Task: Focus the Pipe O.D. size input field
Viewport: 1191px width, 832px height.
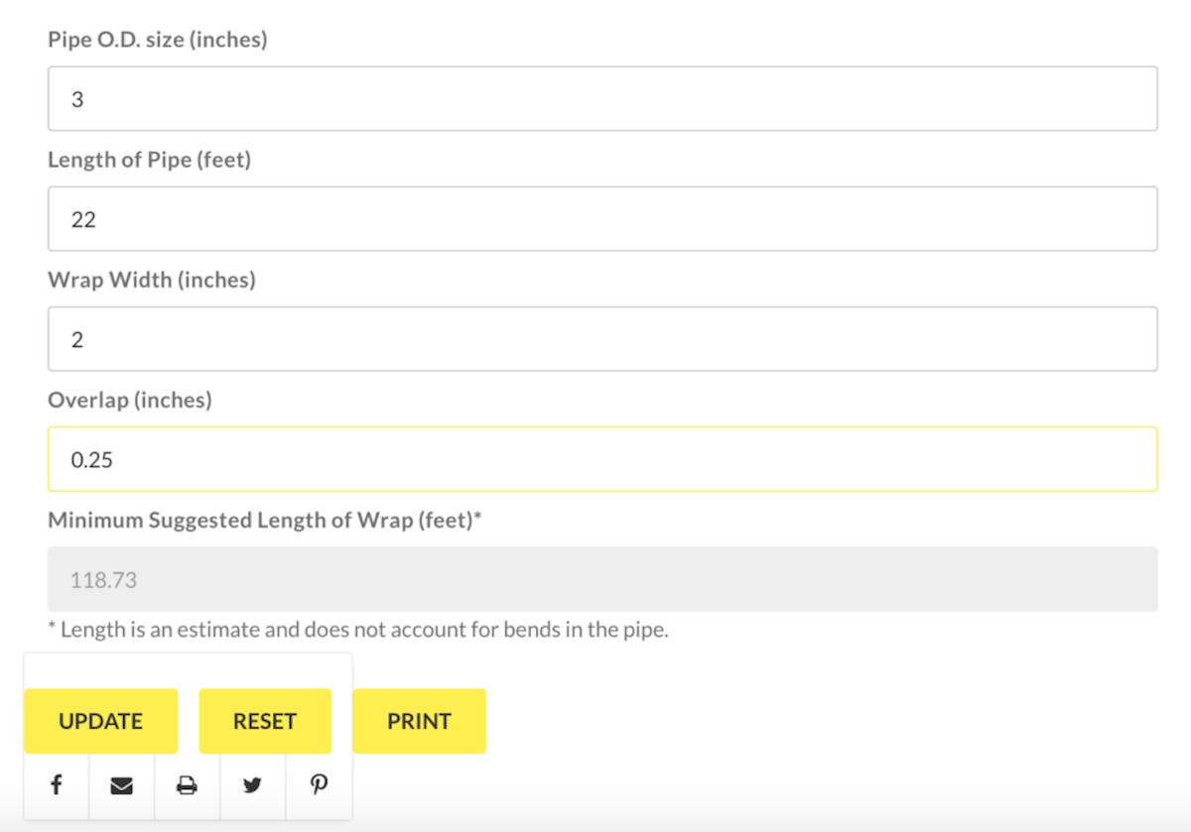Action: [602, 98]
